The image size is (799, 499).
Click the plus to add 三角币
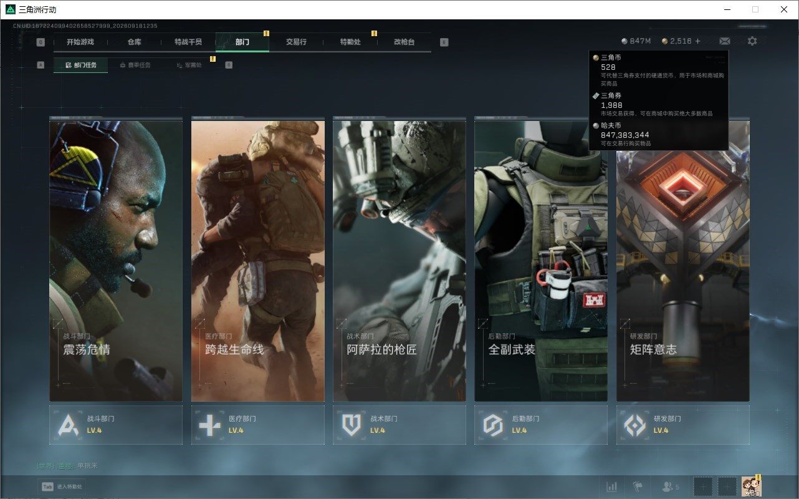click(x=697, y=41)
